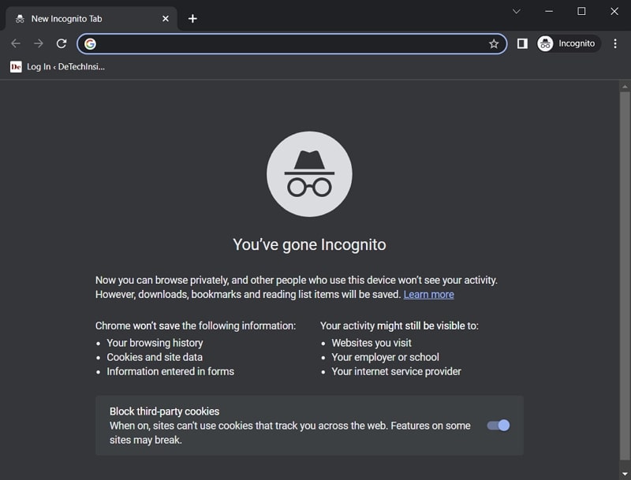Open Chrome's three-dot menu
The image size is (631, 480).
pos(615,43)
